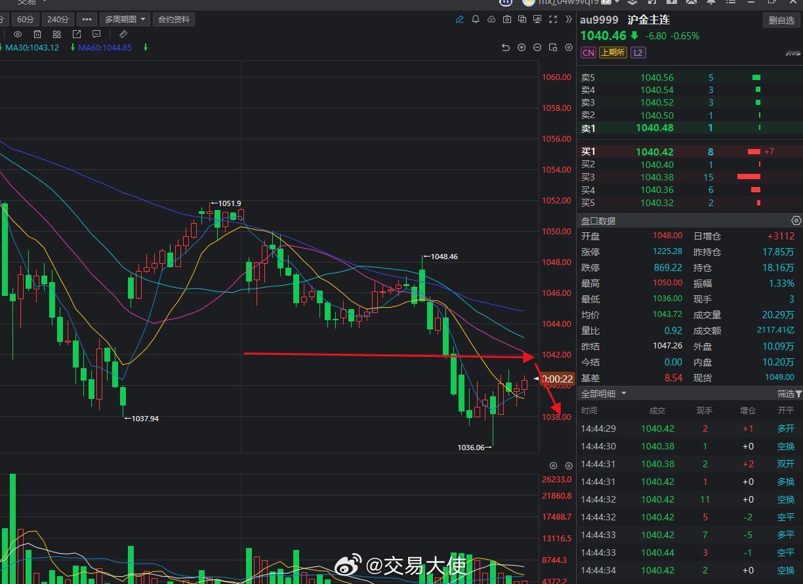Click the 成交量 20.29万 value
This screenshot has width=803, height=584.
pyautogui.click(x=777, y=315)
